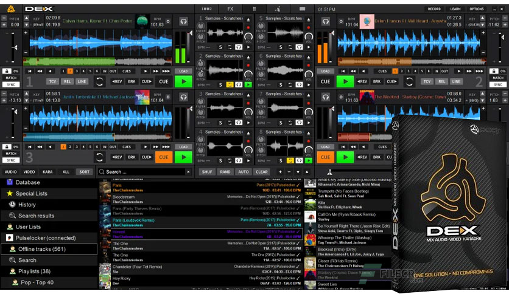Select Offline tracks (561) list
509x294 pixels.
[49, 249]
